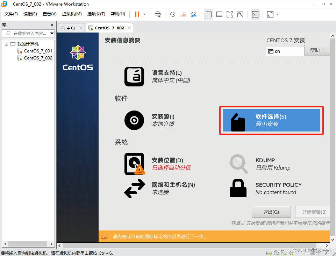Click the library panel's scrollbar left arrow
The height and width of the screenshot is (256, 336).
5,244
